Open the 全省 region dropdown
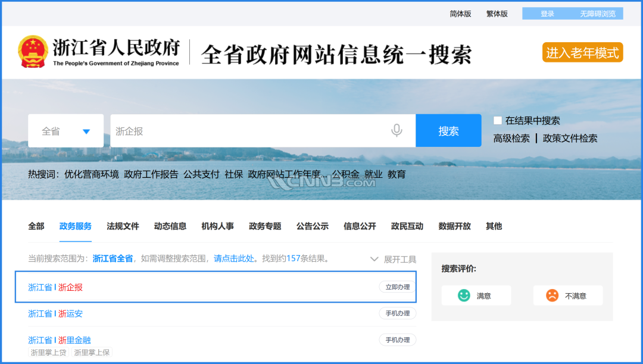643x364 pixels. (65, 131)
